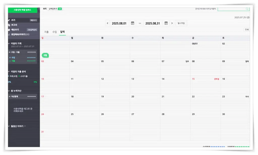The height and width of the screenshot is (155, 258).
Task: Click the graph icon beside 희망목표/이야기
Action: point(9,35)
